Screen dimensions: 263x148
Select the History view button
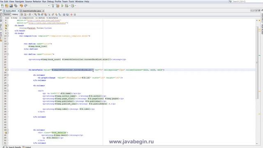coord(15,14)
